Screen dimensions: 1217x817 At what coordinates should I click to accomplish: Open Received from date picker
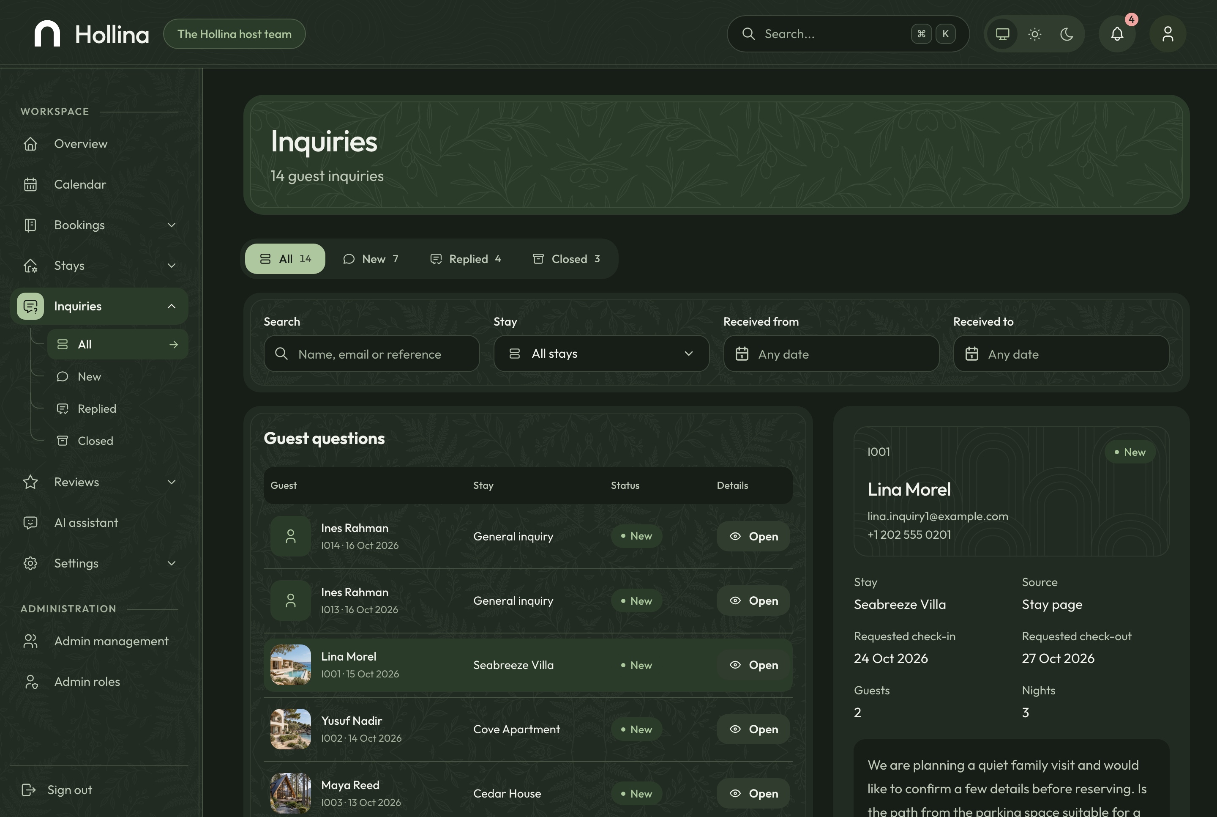[x=831, y=354]
